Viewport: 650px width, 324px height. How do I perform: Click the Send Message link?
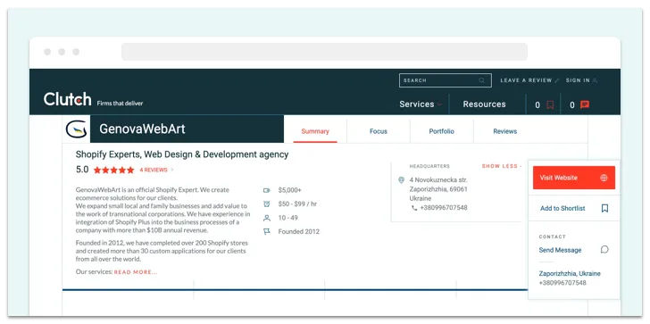click(x=560, y=250)
